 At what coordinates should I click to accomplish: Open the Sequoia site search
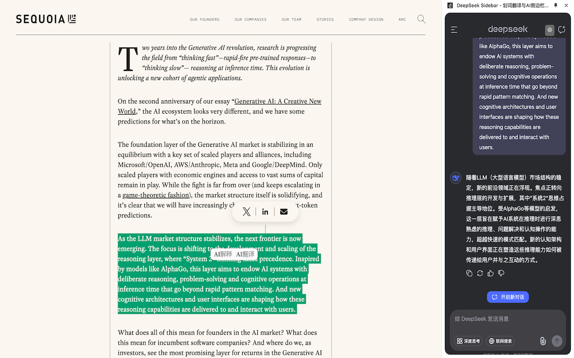(x=421, y=19)
